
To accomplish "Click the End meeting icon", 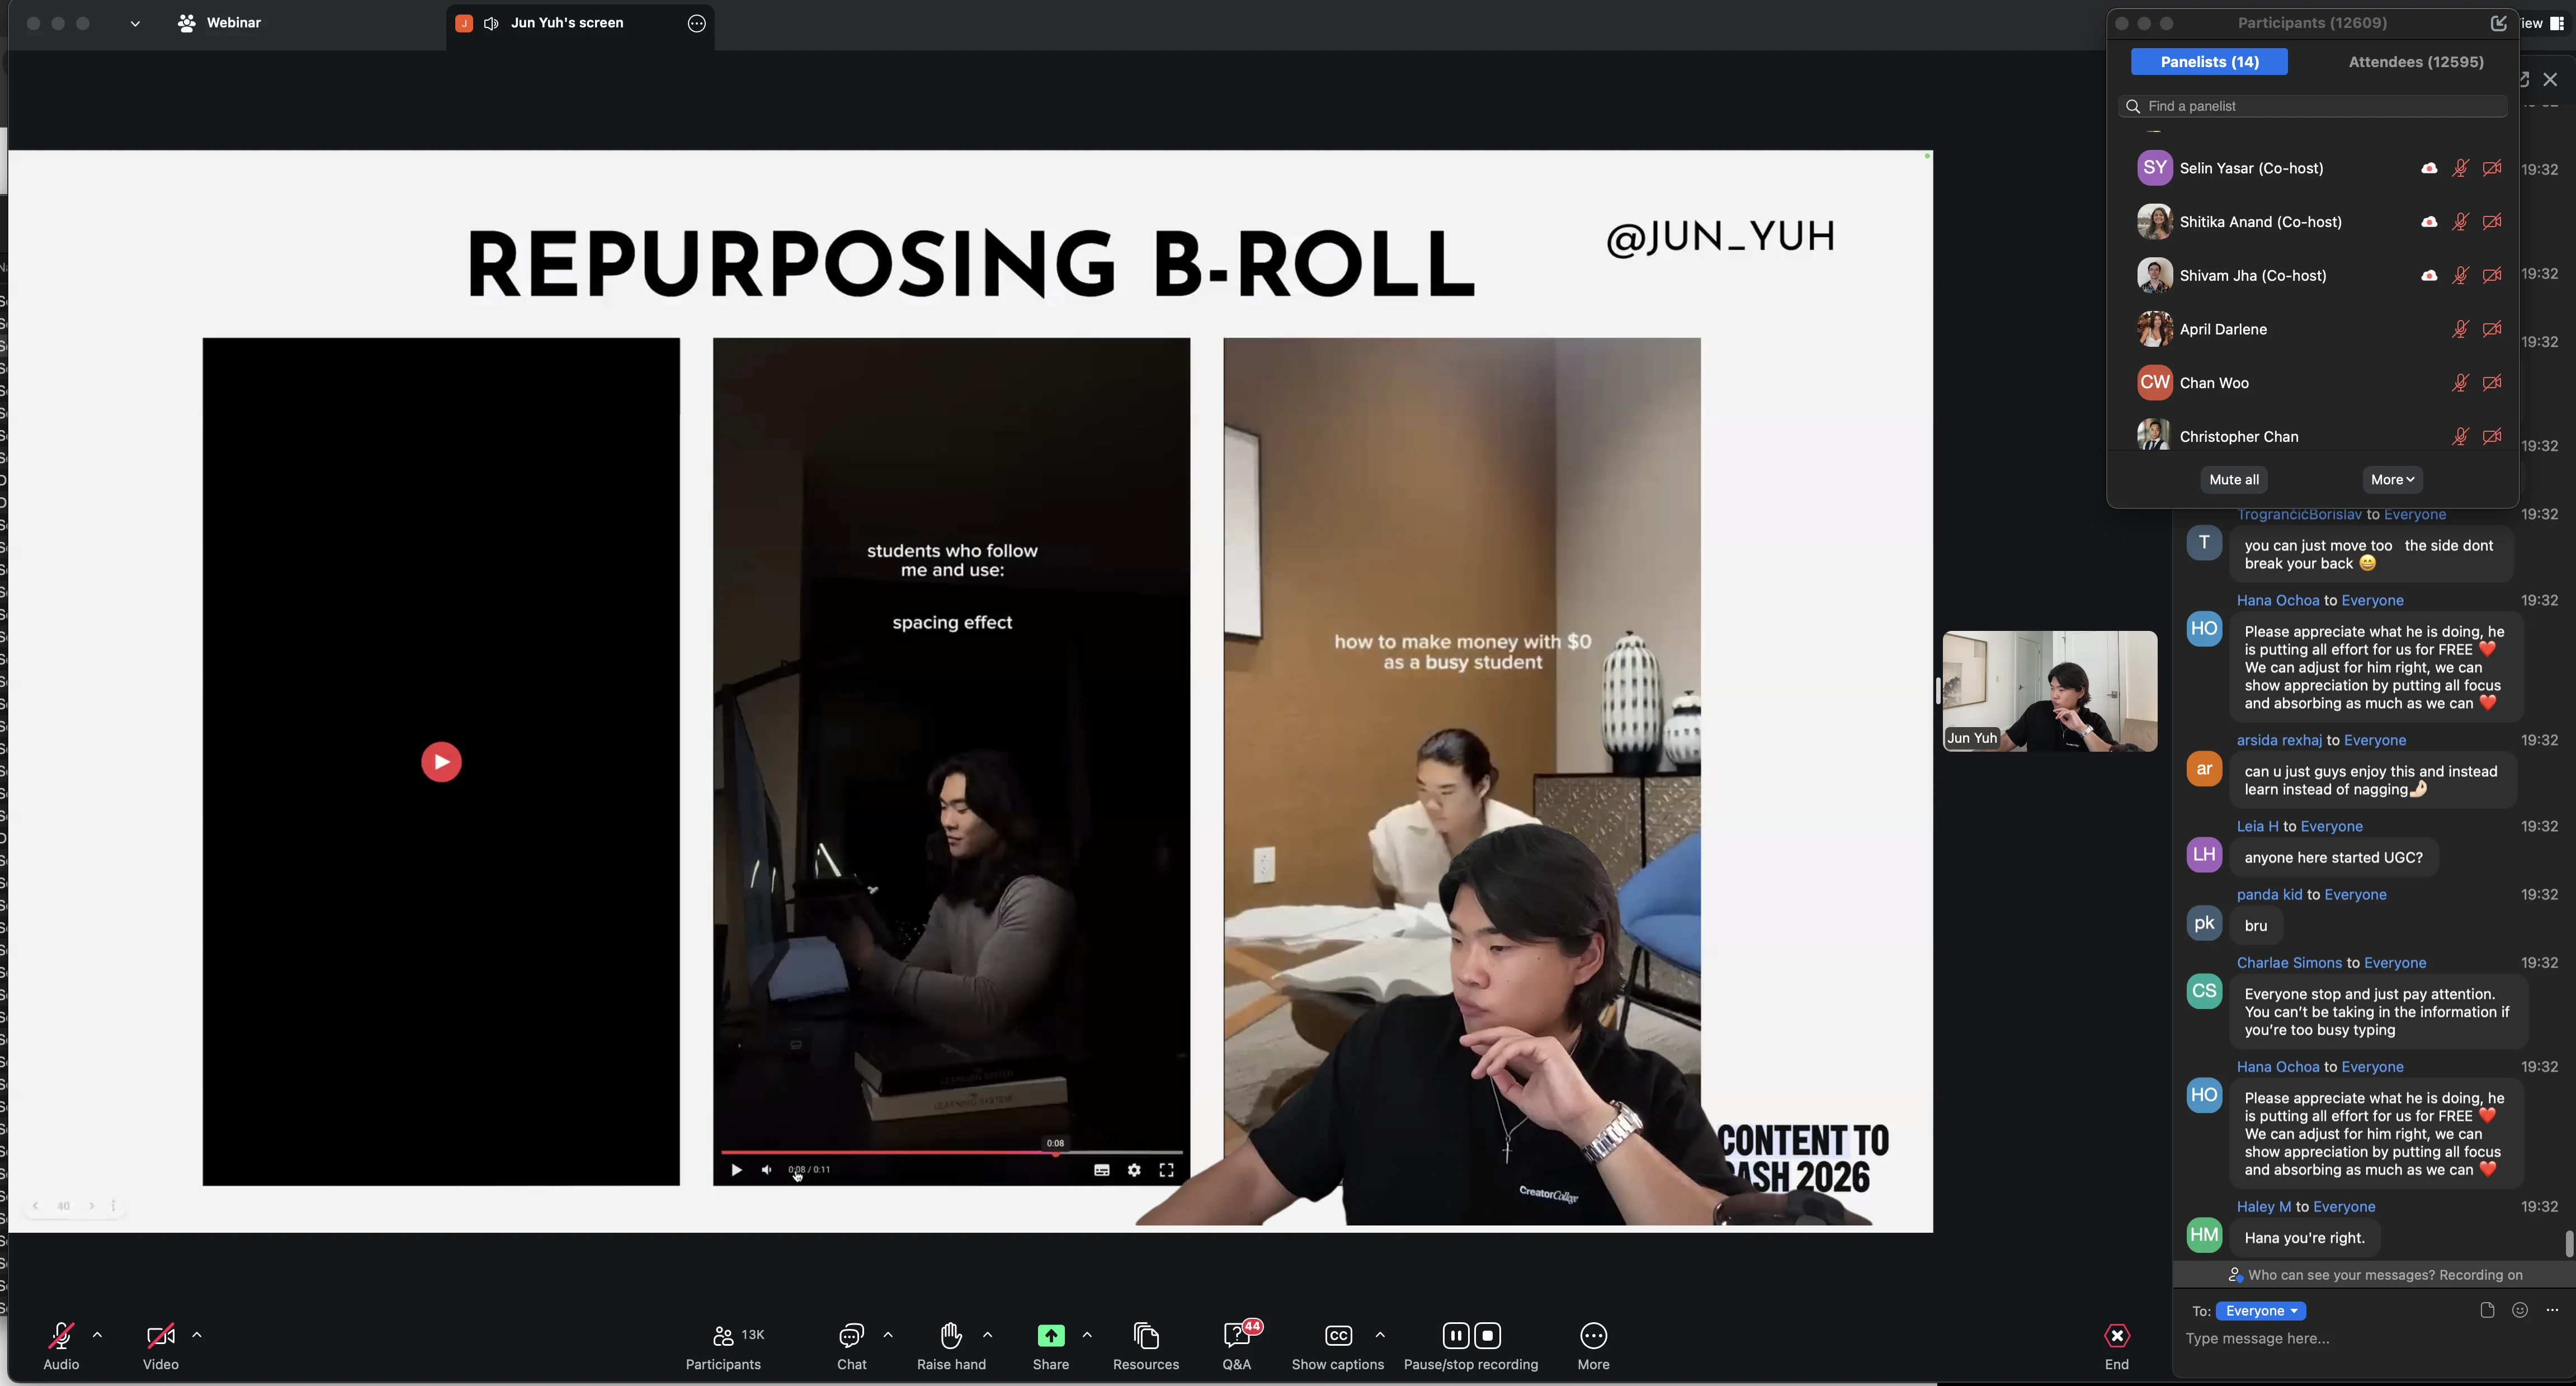I will 2116,1336.
